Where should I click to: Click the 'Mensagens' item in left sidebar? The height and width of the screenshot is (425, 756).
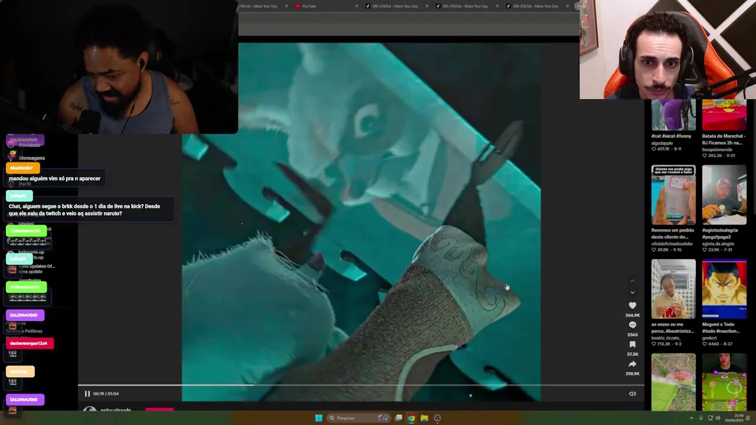click(x=32, y=158)
